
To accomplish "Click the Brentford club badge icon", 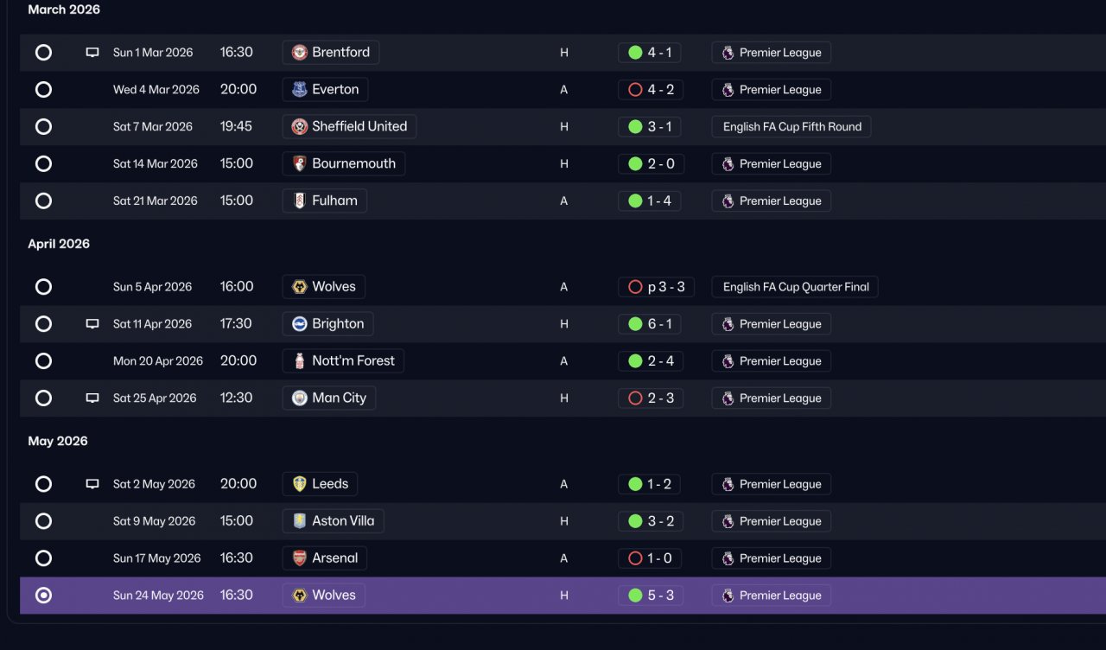I will coord(300,53).
